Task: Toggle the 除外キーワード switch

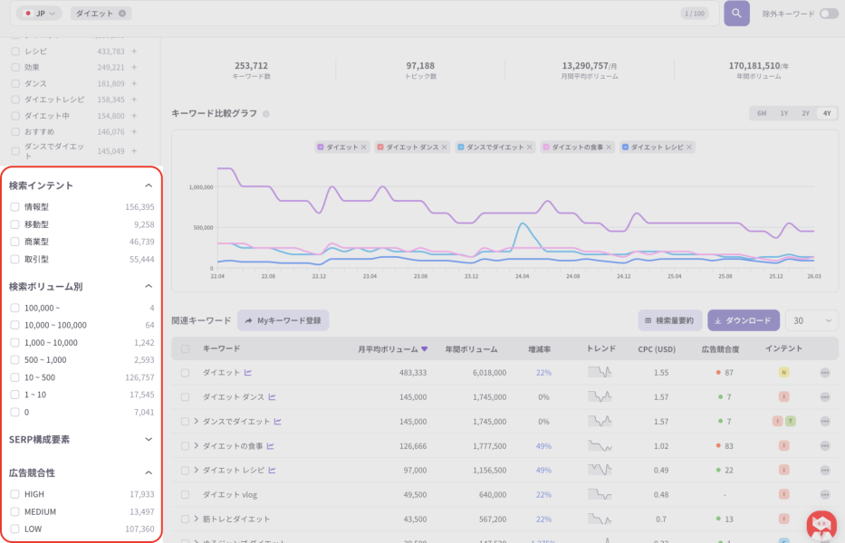Action: pos(829,14)
